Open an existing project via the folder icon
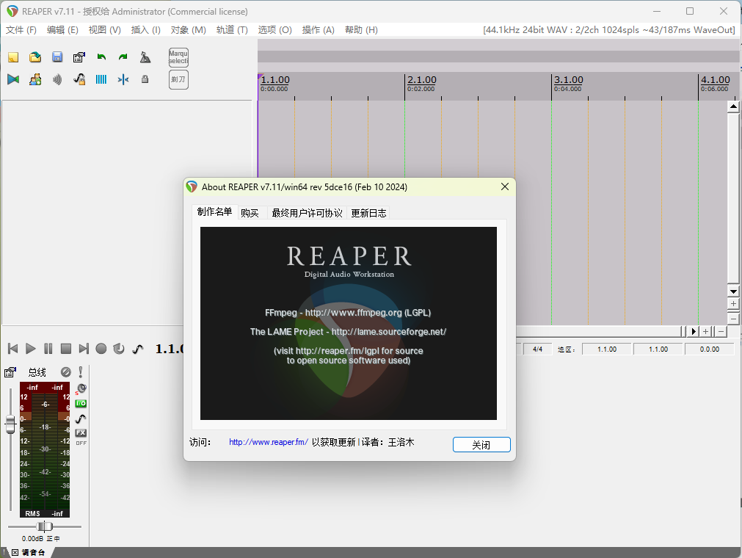 [x=35, y=57]
